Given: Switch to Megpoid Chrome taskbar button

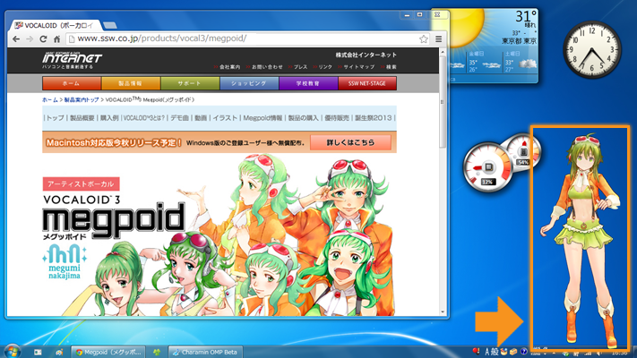Looking at the screenshot, I should pos(108,352).
